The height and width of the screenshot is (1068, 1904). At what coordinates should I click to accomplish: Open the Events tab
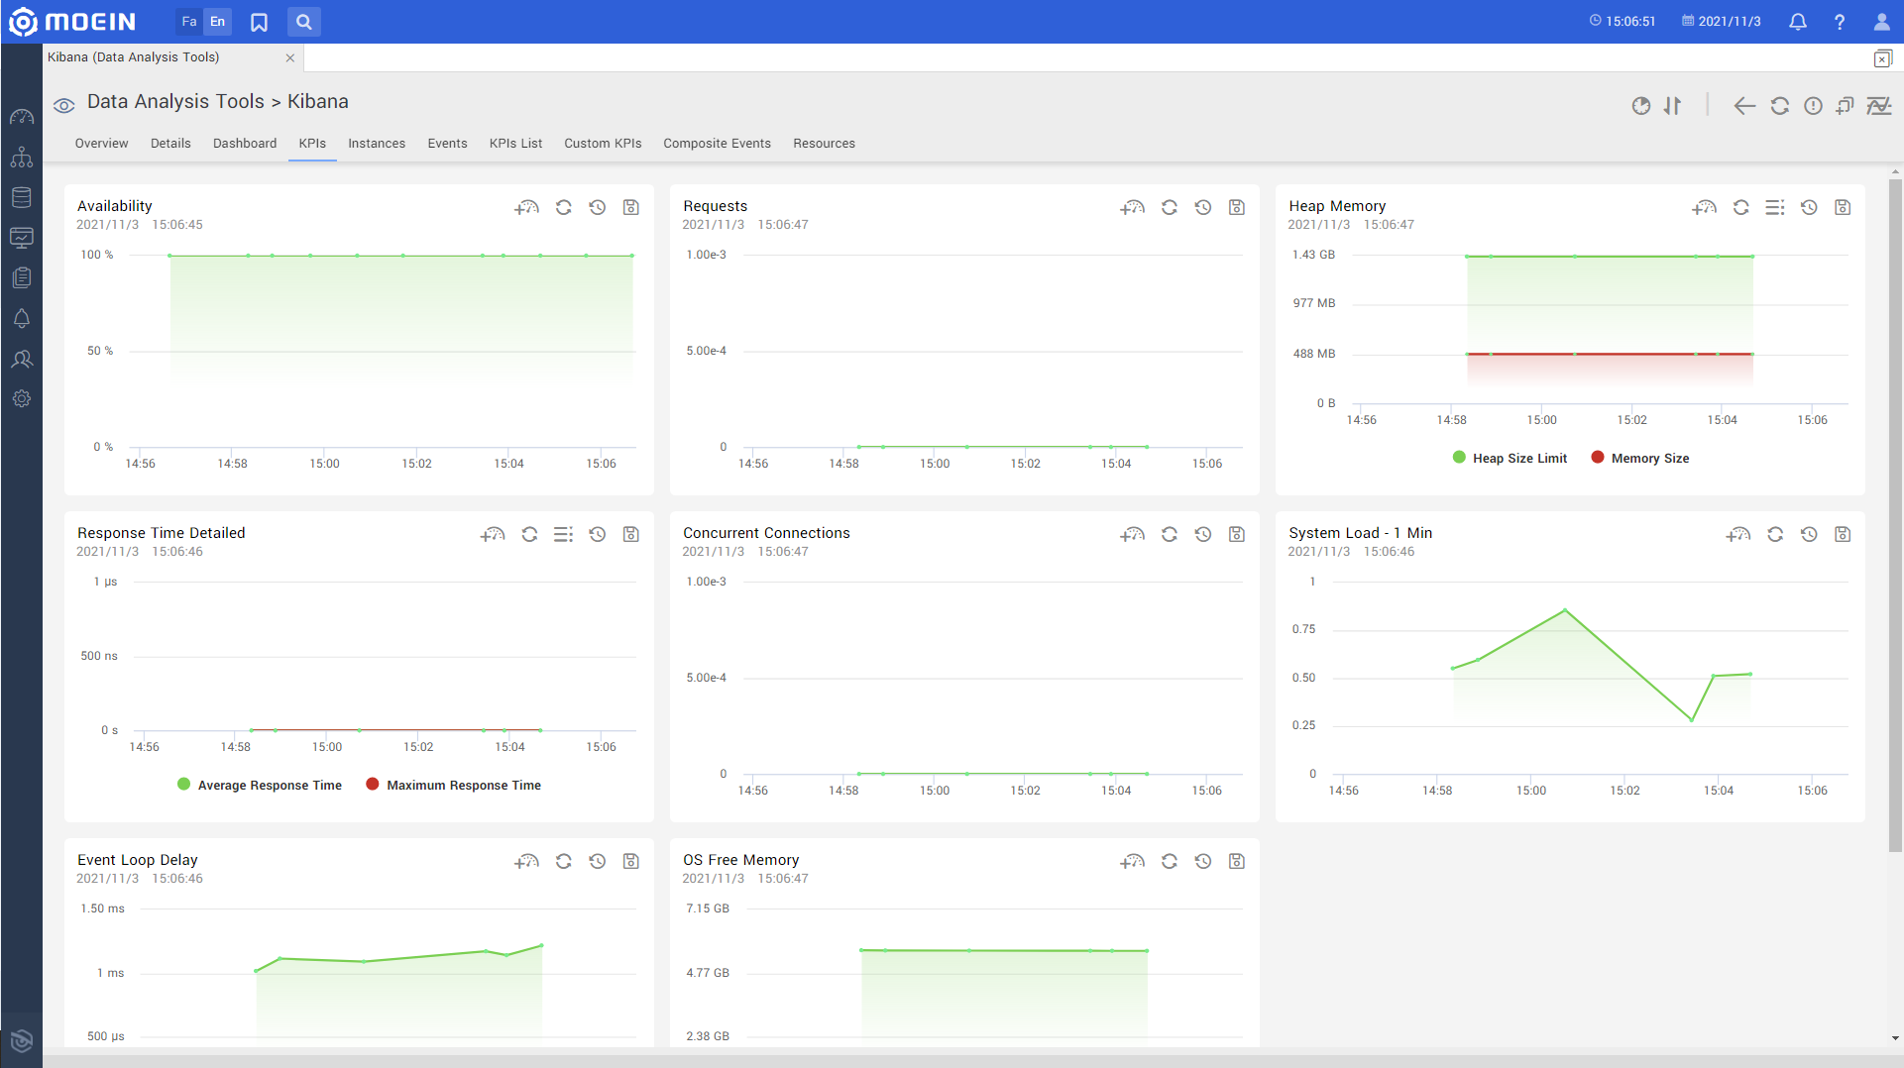447,144
